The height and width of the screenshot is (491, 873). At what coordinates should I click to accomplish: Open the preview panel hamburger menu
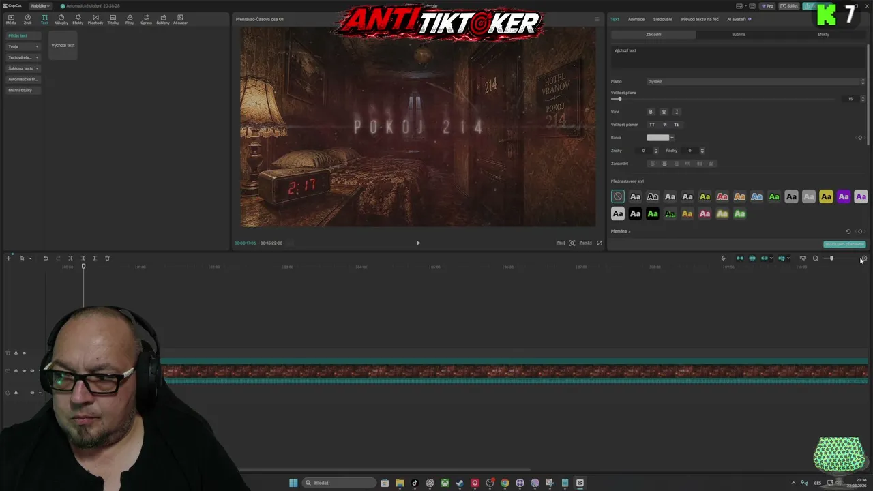coord(597,19)
